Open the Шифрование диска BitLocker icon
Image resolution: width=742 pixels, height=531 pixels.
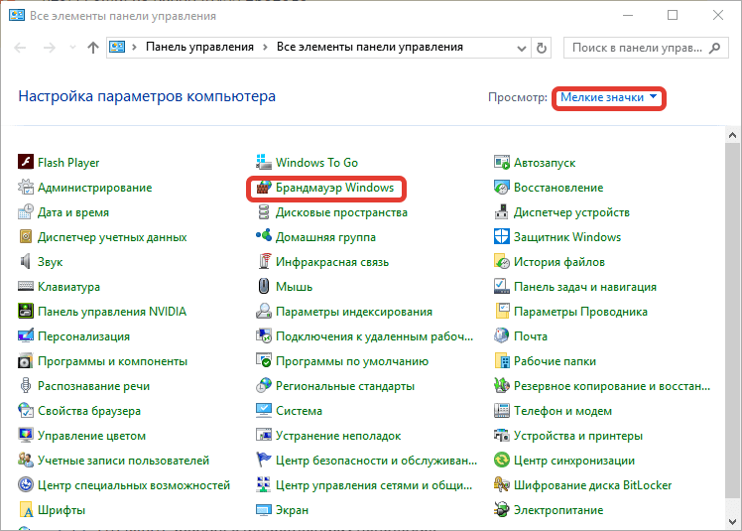click(x=502, y=485)
